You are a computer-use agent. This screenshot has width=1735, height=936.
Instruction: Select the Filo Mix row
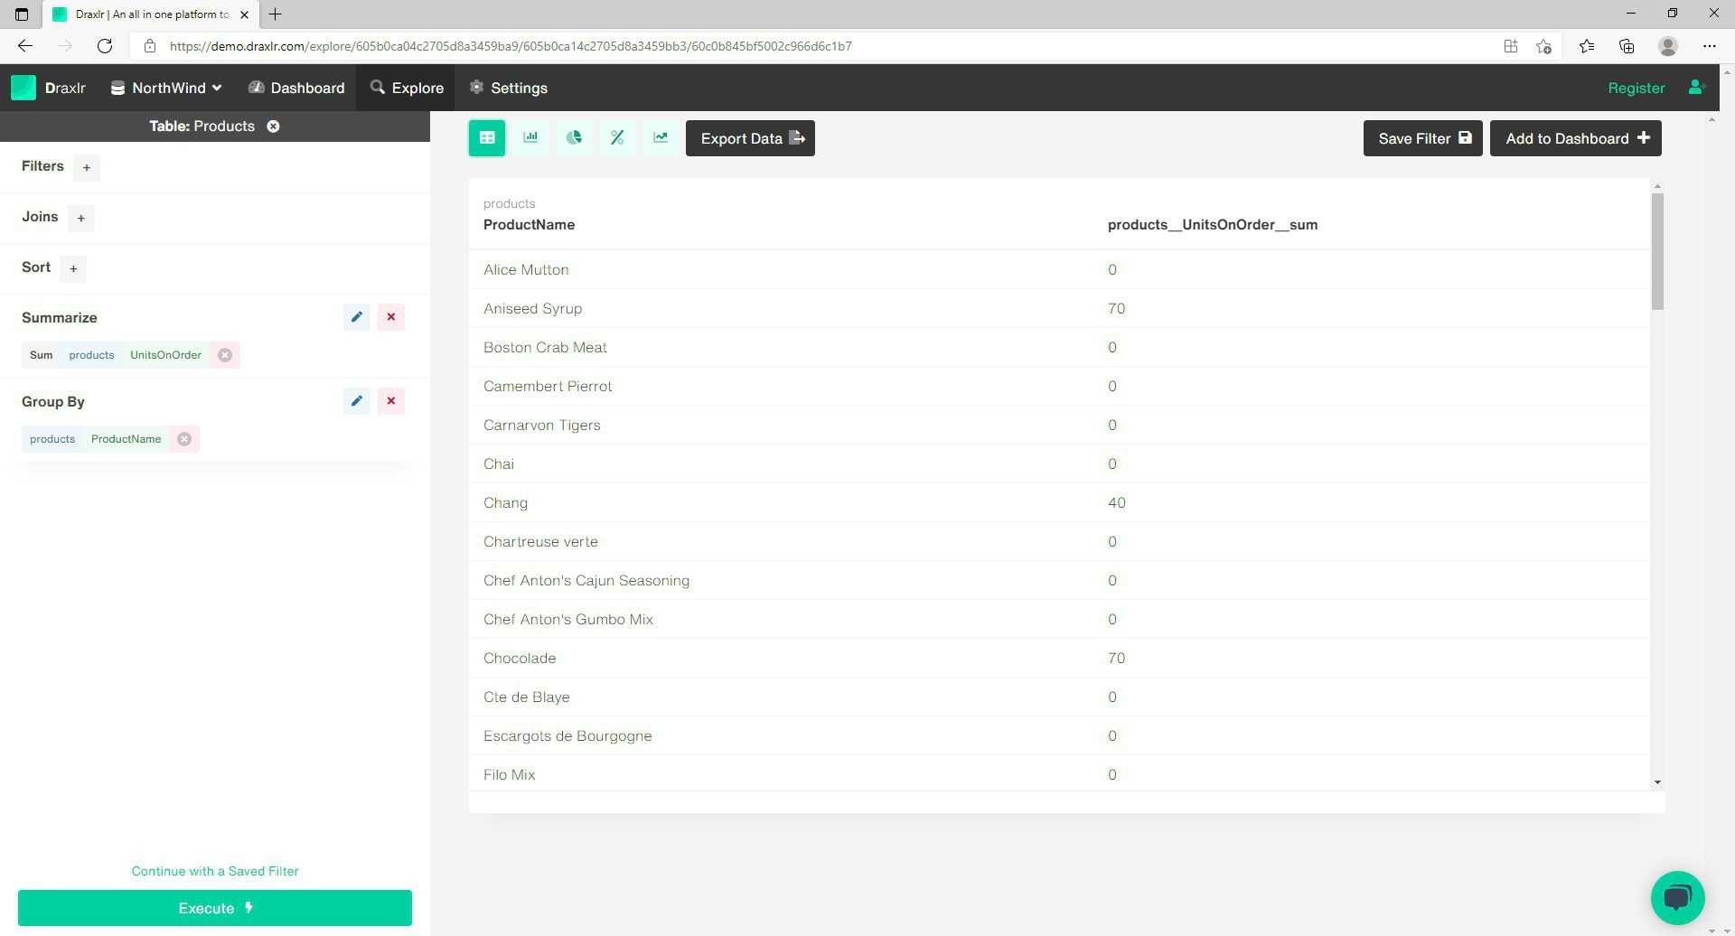pos(1059,774)
